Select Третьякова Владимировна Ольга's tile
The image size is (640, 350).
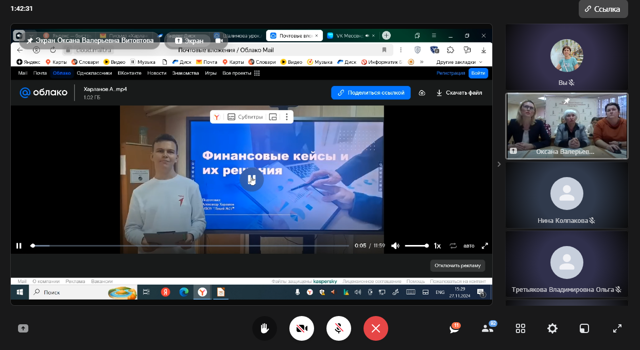pos(567,264)
